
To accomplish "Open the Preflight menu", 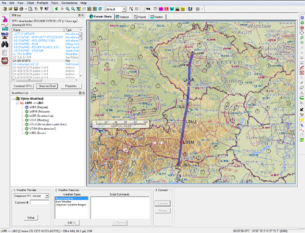I will click(x=42, y=3).
